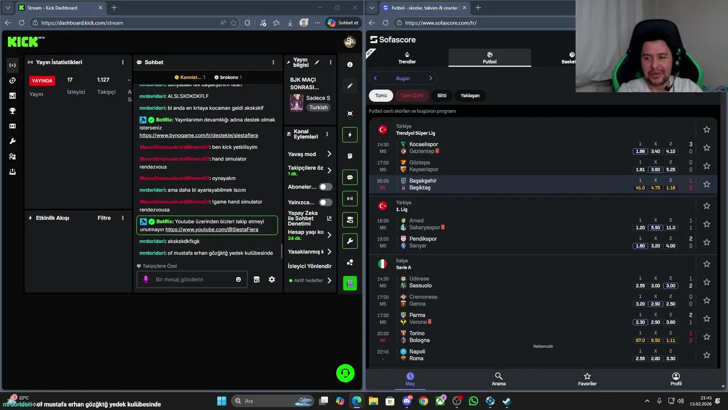
Task: Click the Sofascore logo
Action: click(x=393, y=40)
